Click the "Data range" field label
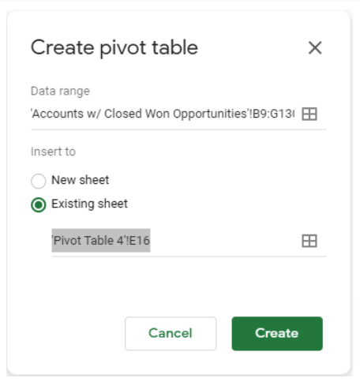This screenshot has height=382, width=360. 60,92
